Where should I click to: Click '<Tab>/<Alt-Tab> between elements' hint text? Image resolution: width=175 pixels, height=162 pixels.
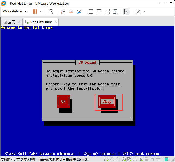click(x=40, y=154)
